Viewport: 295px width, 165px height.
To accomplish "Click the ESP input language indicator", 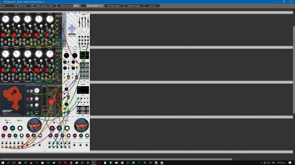I will point(273,163).
